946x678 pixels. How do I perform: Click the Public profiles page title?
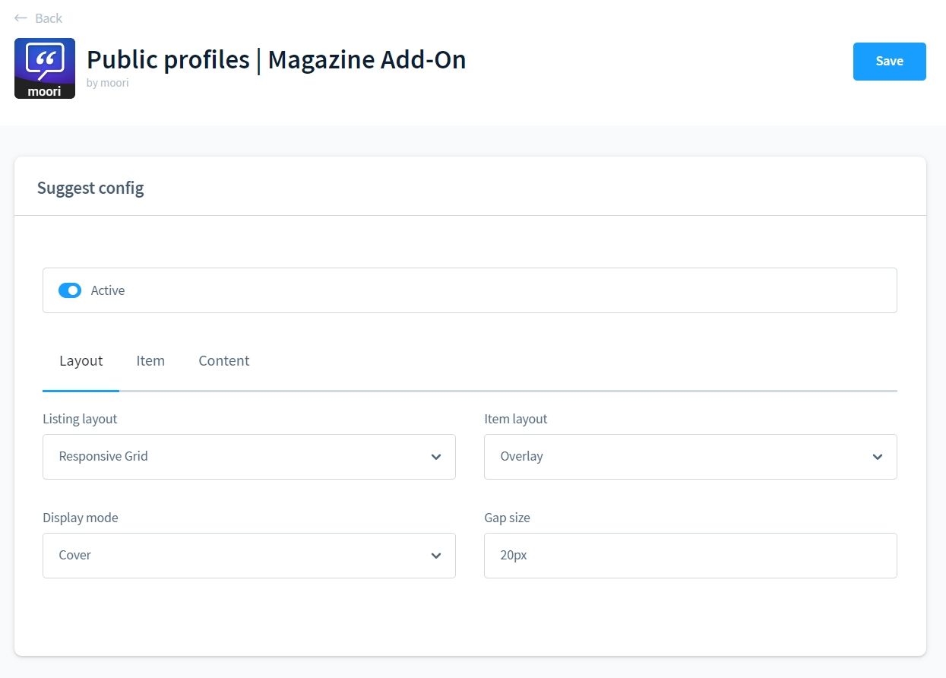276,59
